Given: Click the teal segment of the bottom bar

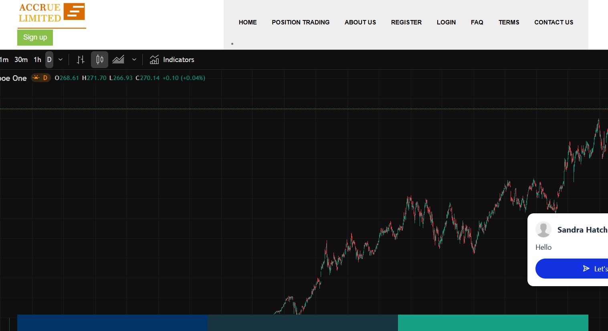Looking at the screenshot, I should (x=493, y=323).
